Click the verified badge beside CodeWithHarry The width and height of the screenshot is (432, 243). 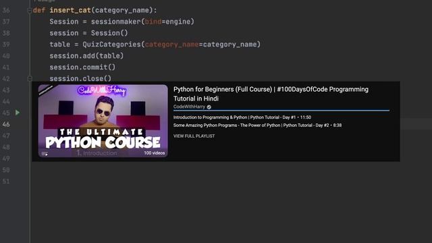click(209, 107)
